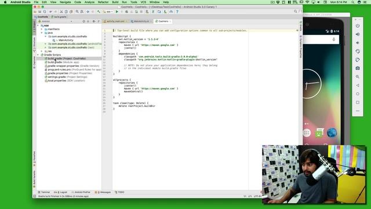Select local.properties (SDK Location) file
This screenshot has width=371, height=209.
tap(65, 81)
